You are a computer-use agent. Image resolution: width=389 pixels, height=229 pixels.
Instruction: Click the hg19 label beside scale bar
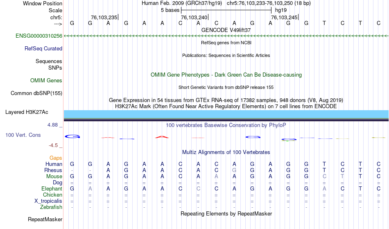(281, 10)
